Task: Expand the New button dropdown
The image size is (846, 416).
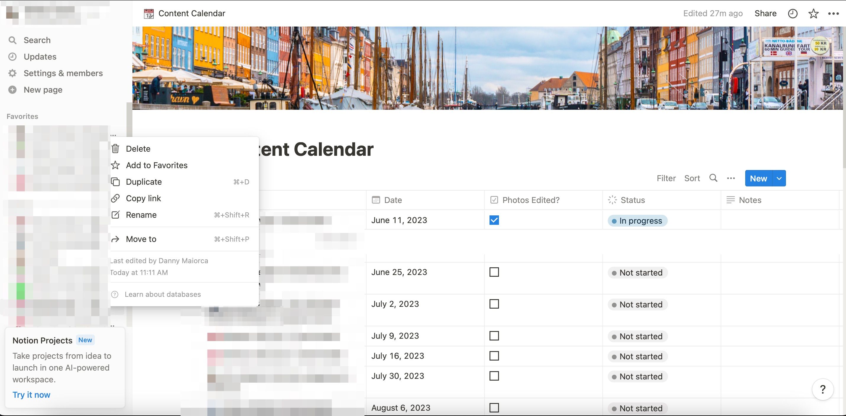Action: point(779,178)
